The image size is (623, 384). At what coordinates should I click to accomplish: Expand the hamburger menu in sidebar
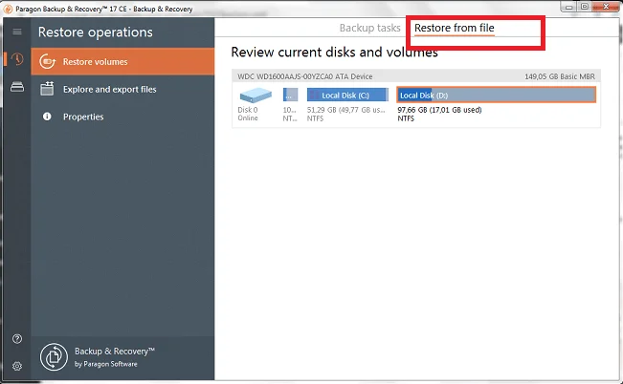16,32
